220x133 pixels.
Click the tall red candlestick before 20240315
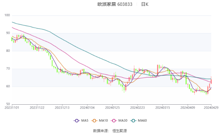coord(158,71)
